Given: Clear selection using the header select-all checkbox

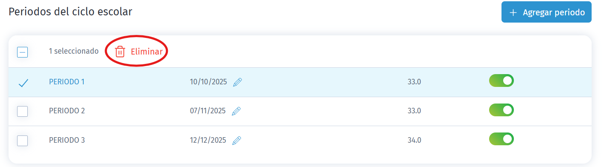Looking at the screenshot, I should pyautogui.click(x=22, y=52).
